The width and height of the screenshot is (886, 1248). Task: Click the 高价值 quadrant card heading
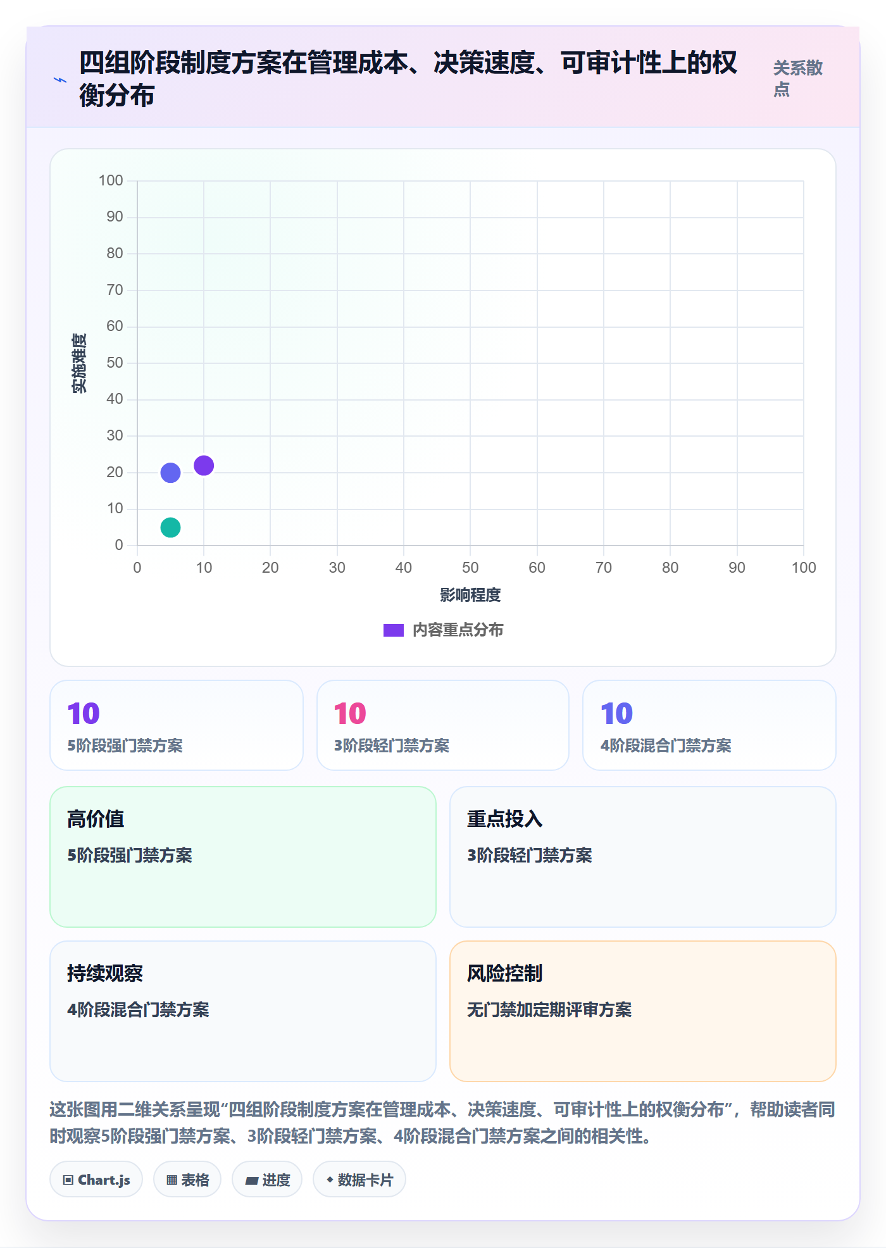(96, 819)
